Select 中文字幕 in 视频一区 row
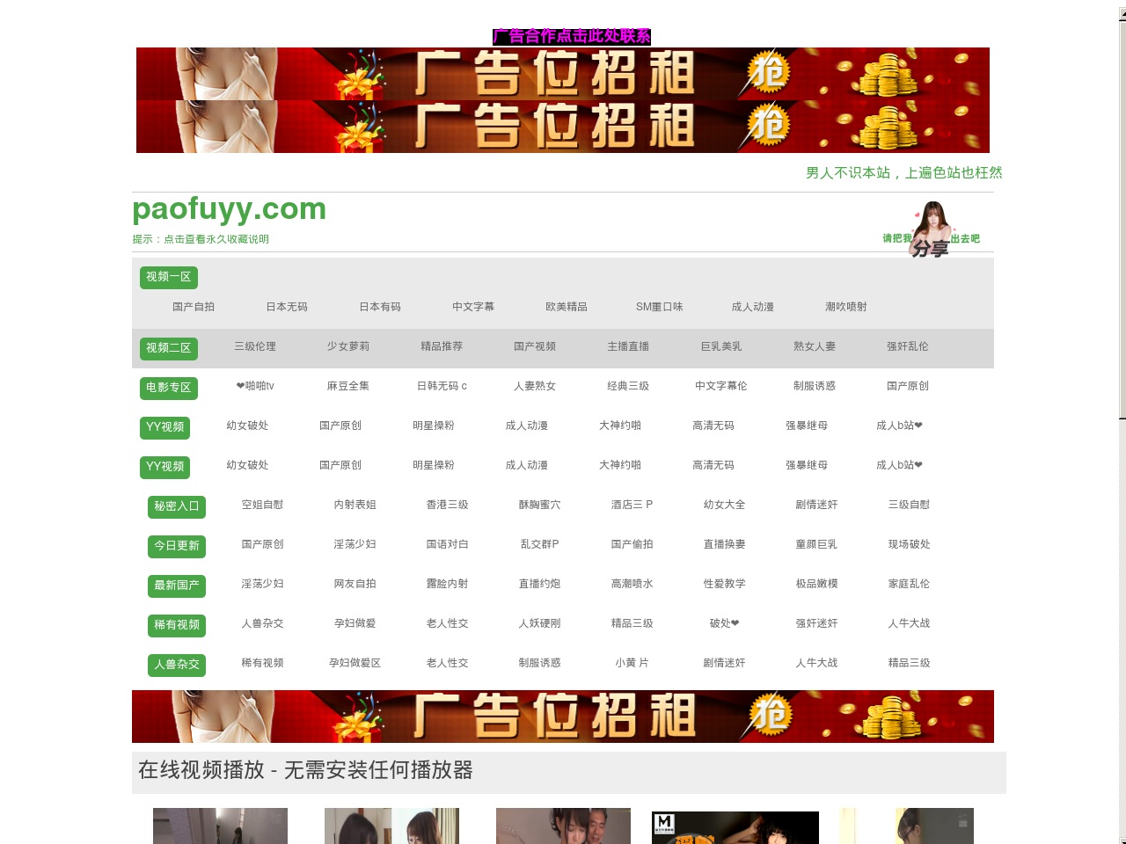Screen dimensions: 1126x844 pyautogui.click(x=473, y=307)
